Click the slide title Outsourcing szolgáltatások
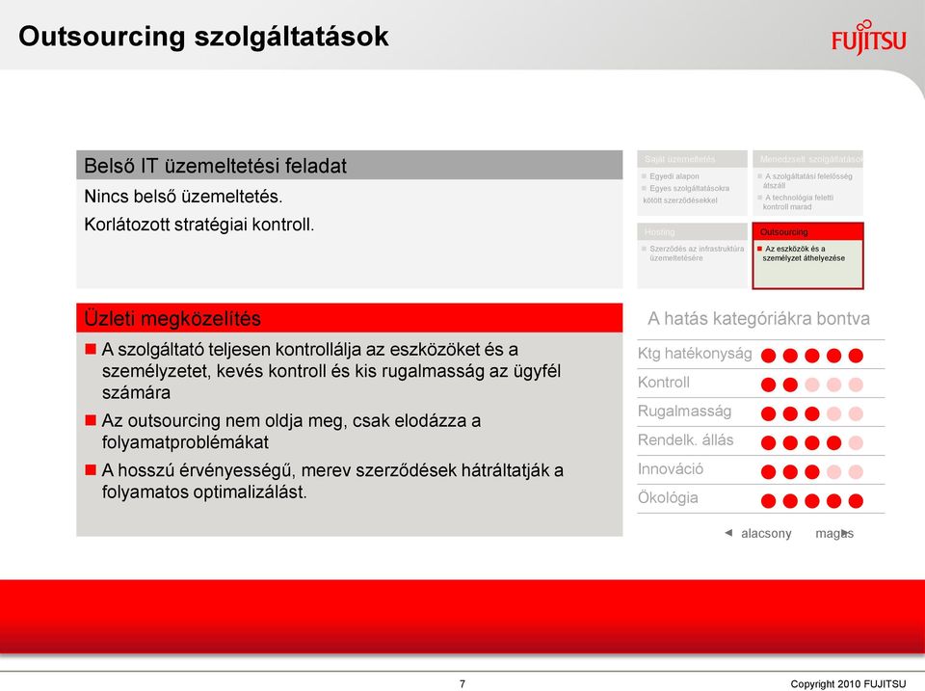This screenshot has width=925, height=691. [203, 36]
